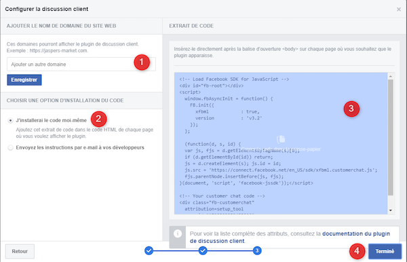
Task: Click the first completed step checkmark
Action: pos(149,250)
